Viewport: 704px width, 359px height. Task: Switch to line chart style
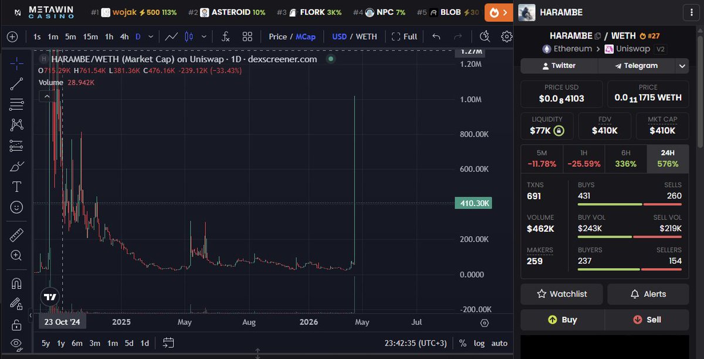point(171,37)
